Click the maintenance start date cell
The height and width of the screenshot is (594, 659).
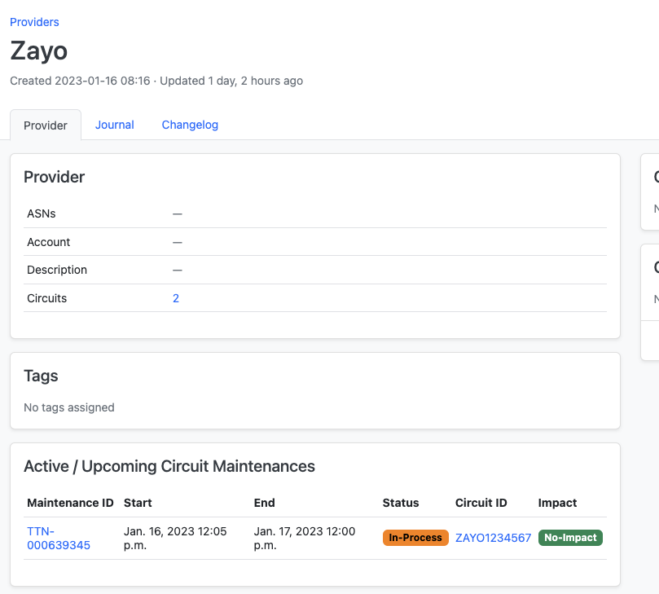click(175, 538)
